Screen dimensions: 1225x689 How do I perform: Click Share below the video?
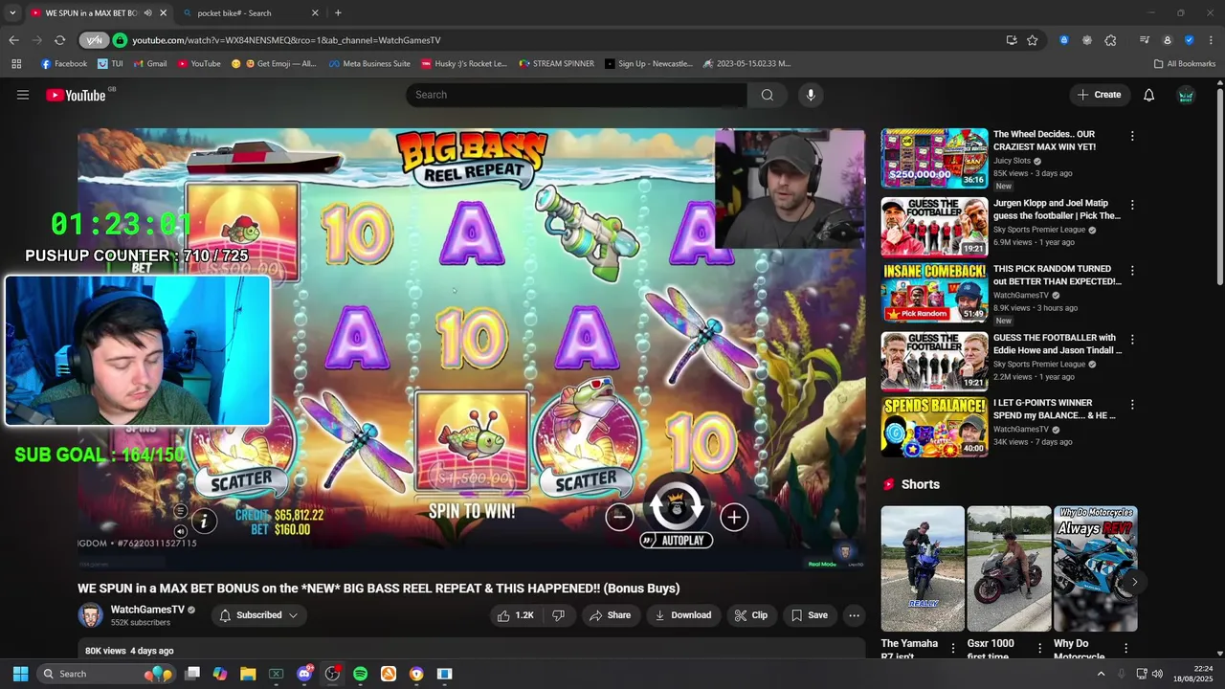pyautogui.click(x=610, y=615)
